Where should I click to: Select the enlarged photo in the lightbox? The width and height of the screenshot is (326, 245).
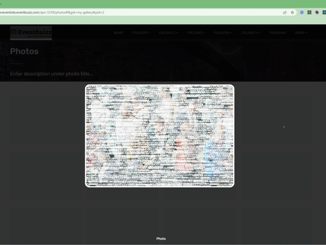point(159,135)
